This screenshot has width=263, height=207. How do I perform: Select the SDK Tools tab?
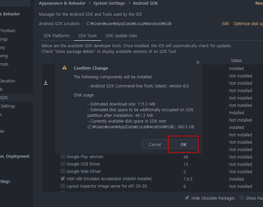(88, 36)
